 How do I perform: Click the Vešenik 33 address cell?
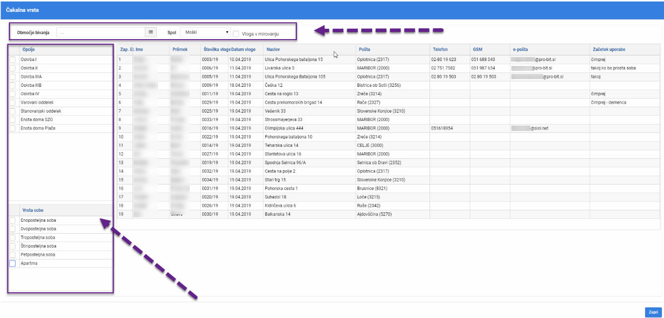coord(309,111)
